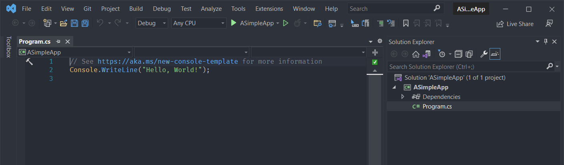The width and height of the screenshot is (564, 165).
Task: Open the Build menu
Action: (136, 8)
